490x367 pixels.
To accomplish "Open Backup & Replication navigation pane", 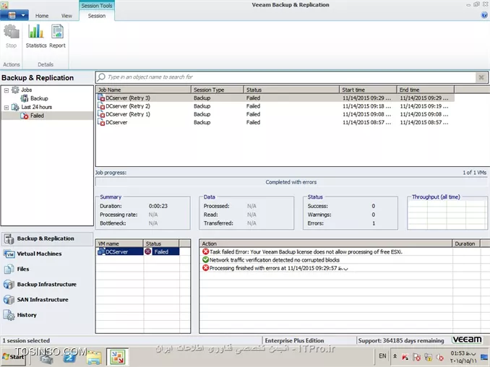I will click(x=47, y=238).
